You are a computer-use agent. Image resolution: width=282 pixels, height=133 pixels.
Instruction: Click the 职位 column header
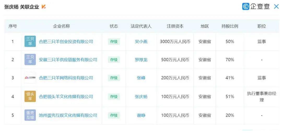tap(262, 26)
